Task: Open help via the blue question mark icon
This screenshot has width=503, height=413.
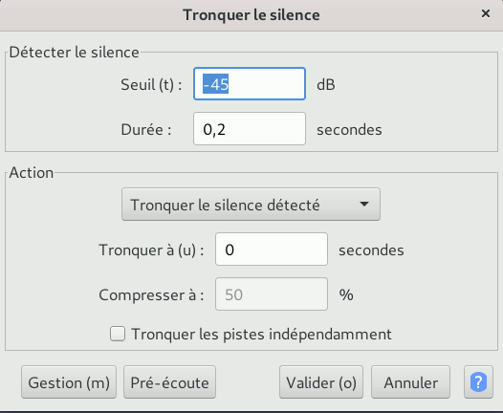Action: coord(478,381)
